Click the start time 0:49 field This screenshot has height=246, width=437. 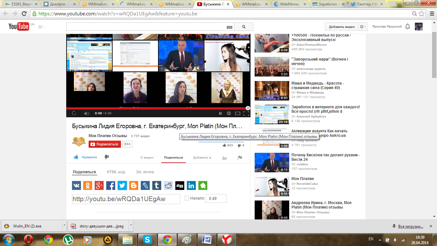[x=216, y=198]
